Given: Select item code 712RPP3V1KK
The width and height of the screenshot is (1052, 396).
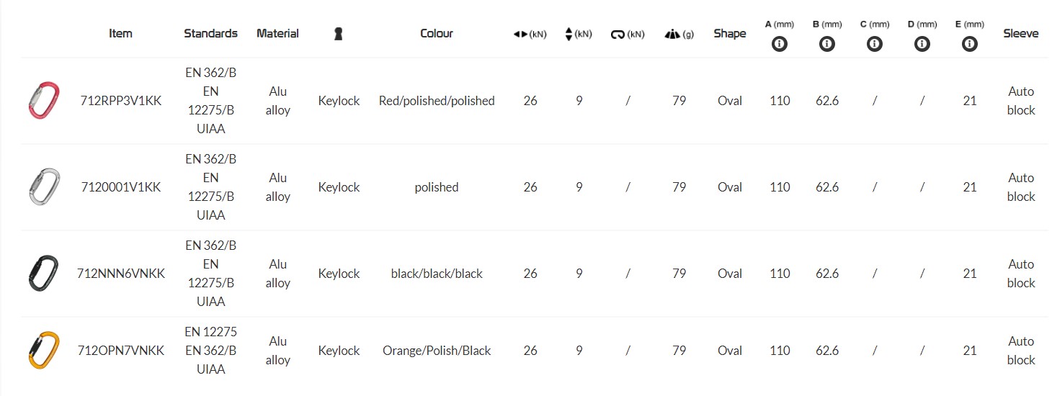Looking at the screenshot, I should (121, 101).
